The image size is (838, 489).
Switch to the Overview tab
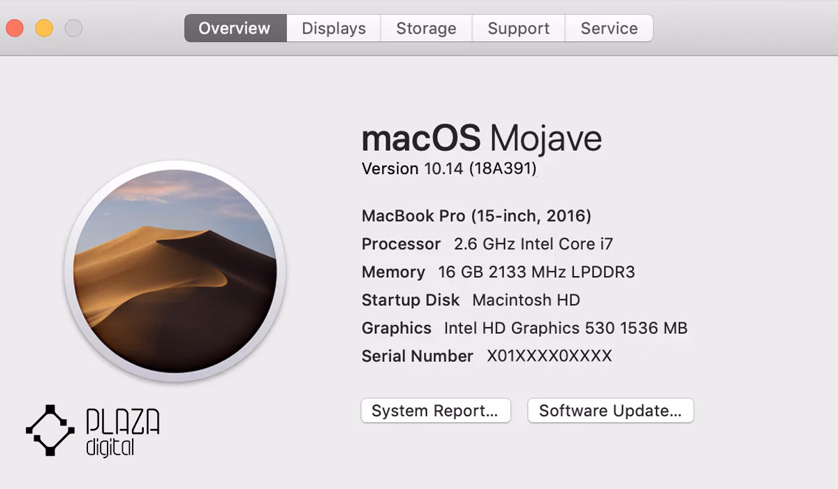pyautogui.click(x=235, y=29)
